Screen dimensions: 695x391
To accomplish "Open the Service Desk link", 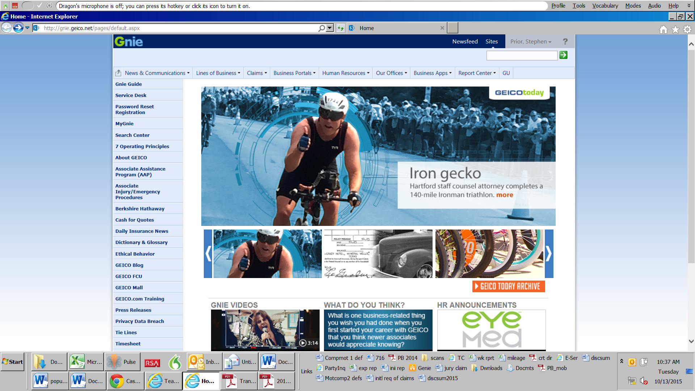I will 131,95.
